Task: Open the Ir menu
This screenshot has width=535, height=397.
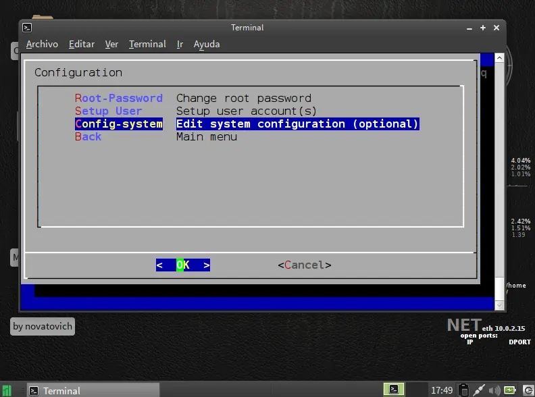Action: click(x=180, y=44)
